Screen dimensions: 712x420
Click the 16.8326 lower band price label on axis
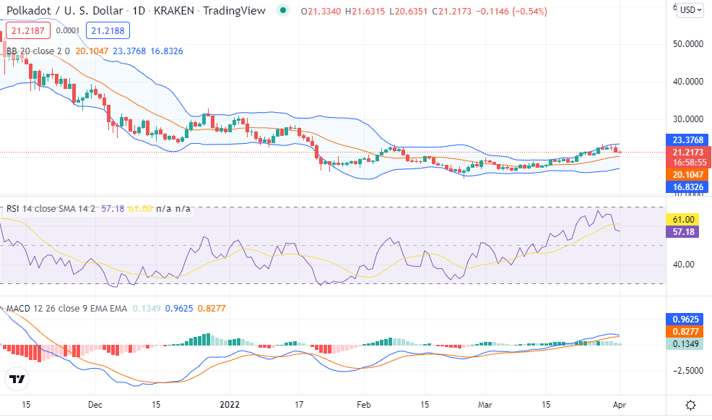click(688, 187)
